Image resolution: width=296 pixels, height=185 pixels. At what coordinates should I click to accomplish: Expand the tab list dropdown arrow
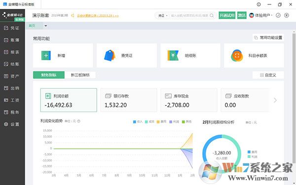46,26
